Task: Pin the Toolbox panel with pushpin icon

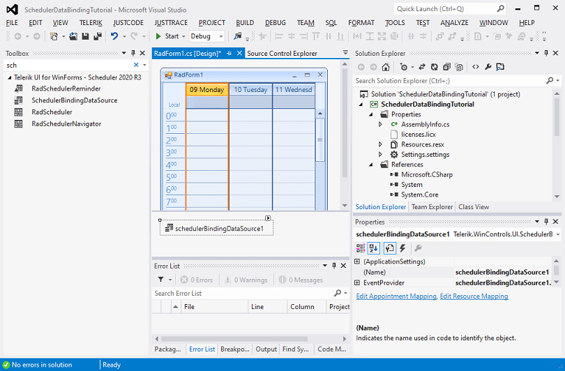Action: (x=133, y=53)
